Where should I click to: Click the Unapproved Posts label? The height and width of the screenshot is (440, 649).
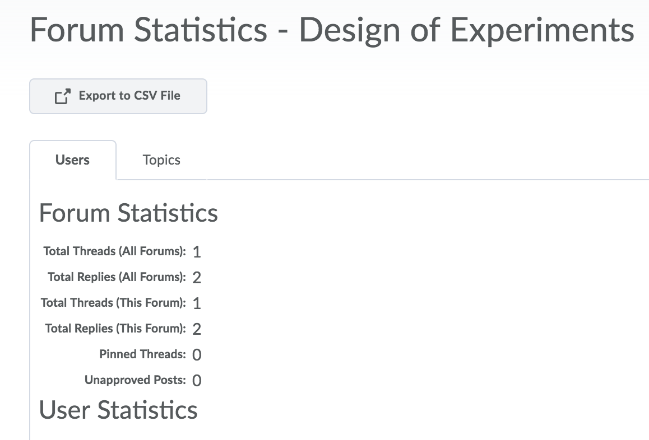(x=135, y=380)
